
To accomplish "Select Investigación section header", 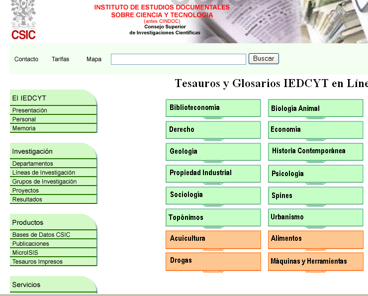I will coord(53,151).
